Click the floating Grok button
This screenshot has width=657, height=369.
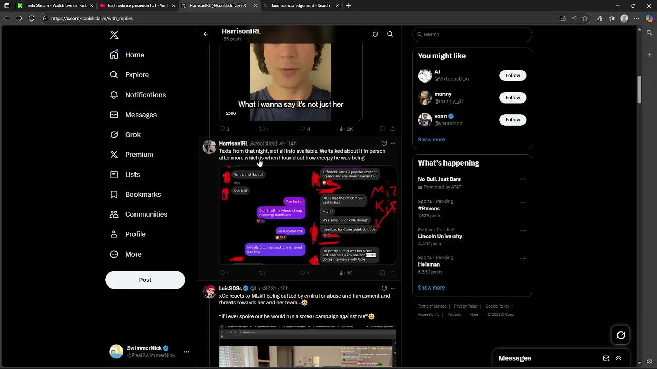point(621,336)
